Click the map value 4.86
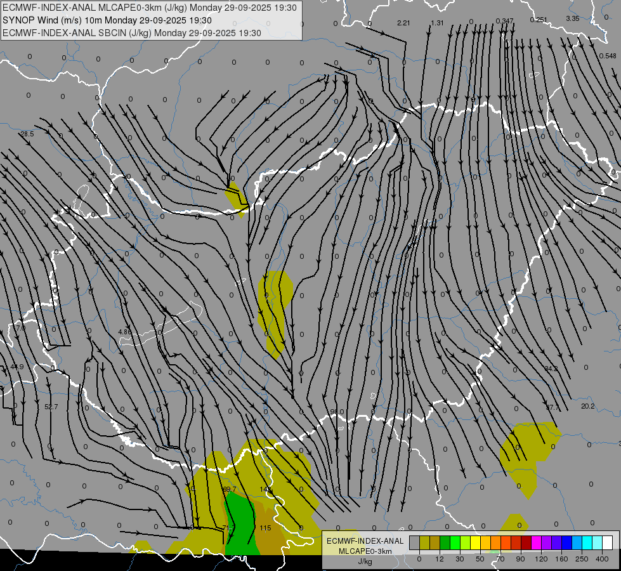 [125, 332]
